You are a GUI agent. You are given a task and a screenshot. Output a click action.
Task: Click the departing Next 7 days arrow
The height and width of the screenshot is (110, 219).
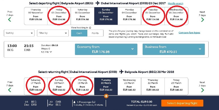202,19
